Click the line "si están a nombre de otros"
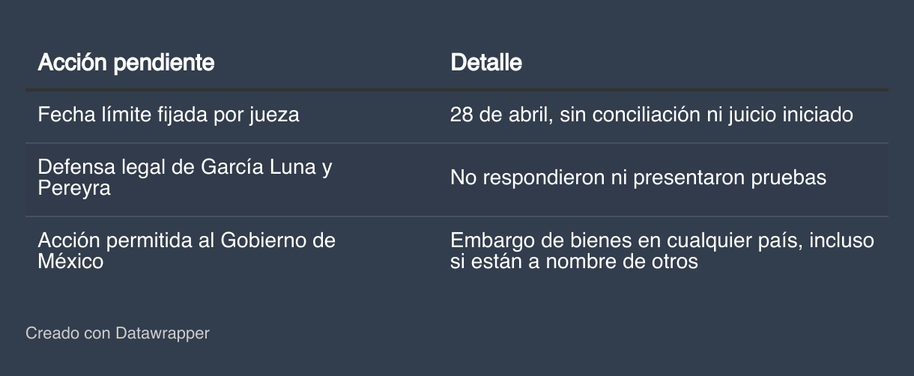 point(574,261)
